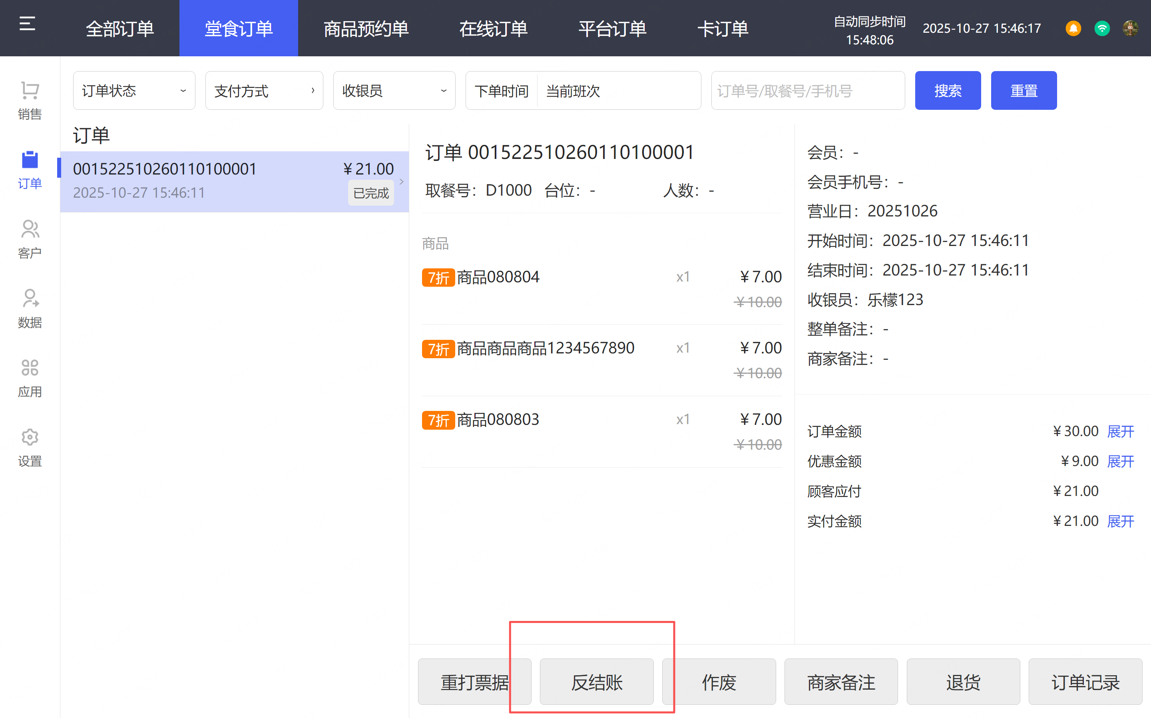Viewport: 1151px width, 718px height.
Task: Open the Settings gear icon in sidebar
Action: point(30,437)
